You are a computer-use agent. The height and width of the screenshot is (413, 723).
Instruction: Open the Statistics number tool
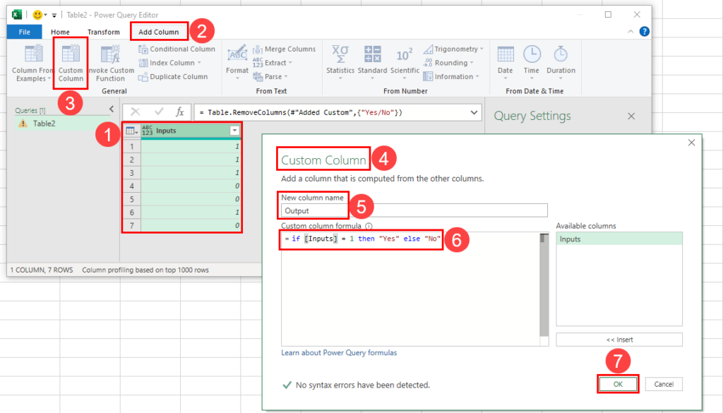[x=340, y=62]
